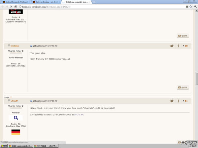Go forward in browser history
The width and height of the screenshot is (198, 148).
click(x=7, y=7)
